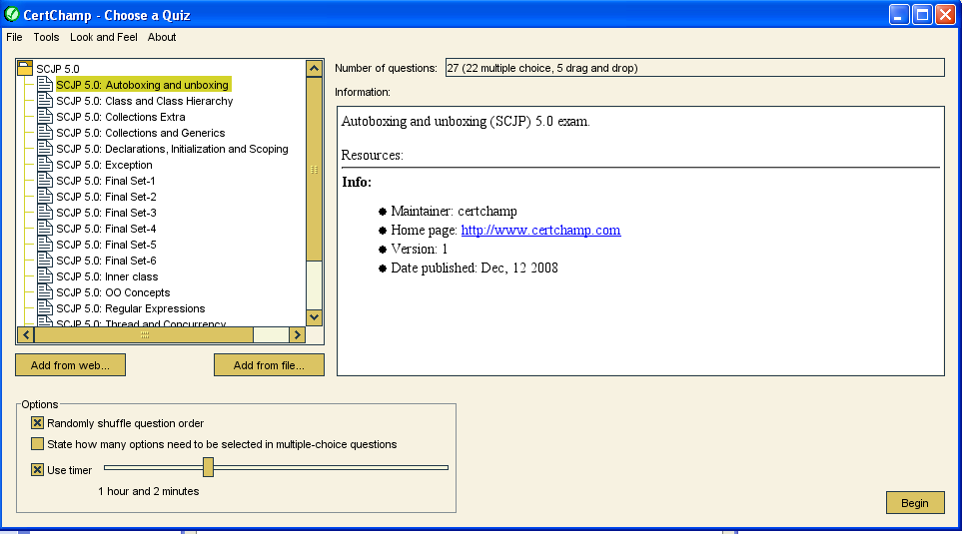Open the Tools menu
The height and width of the screenshot is (534, 962).
(46, 37)
